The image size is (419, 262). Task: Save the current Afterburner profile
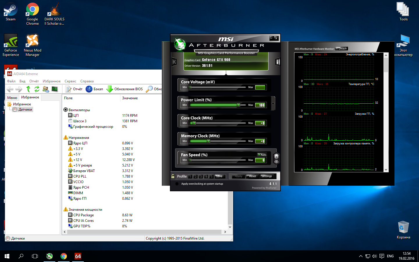click(219, 176)
